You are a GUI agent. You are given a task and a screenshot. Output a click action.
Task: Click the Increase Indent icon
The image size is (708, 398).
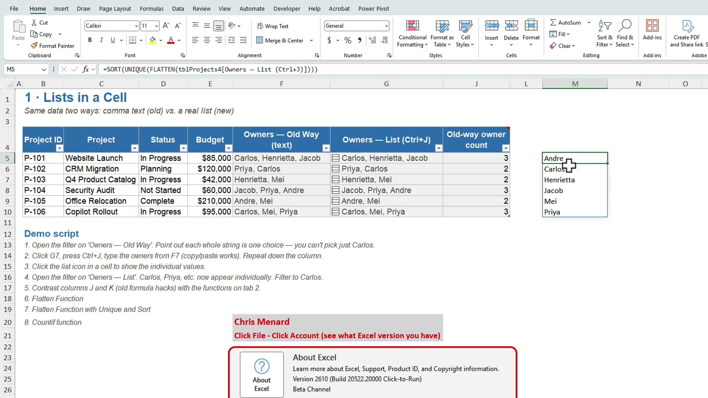coord(243,40)
